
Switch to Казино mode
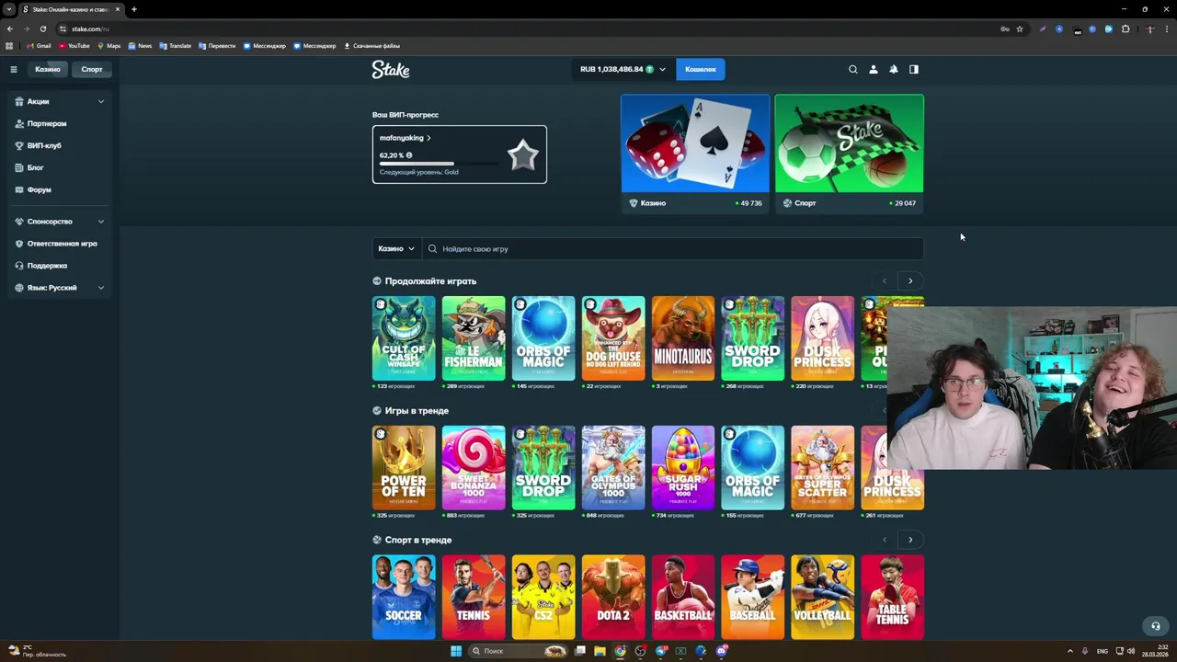(x=48, y=69)
